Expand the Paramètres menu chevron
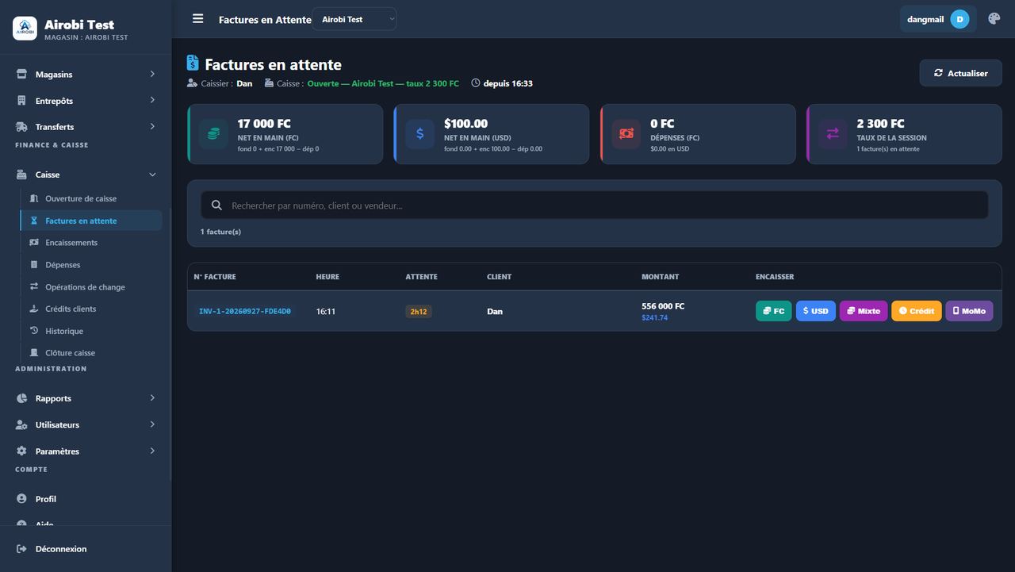1015x572 pixels. [152, 451]
